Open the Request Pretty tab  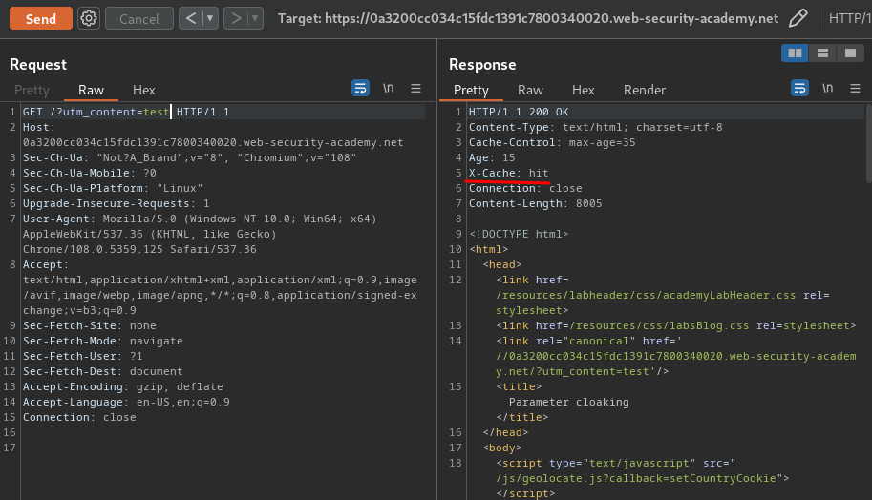[x=32, y=90]
